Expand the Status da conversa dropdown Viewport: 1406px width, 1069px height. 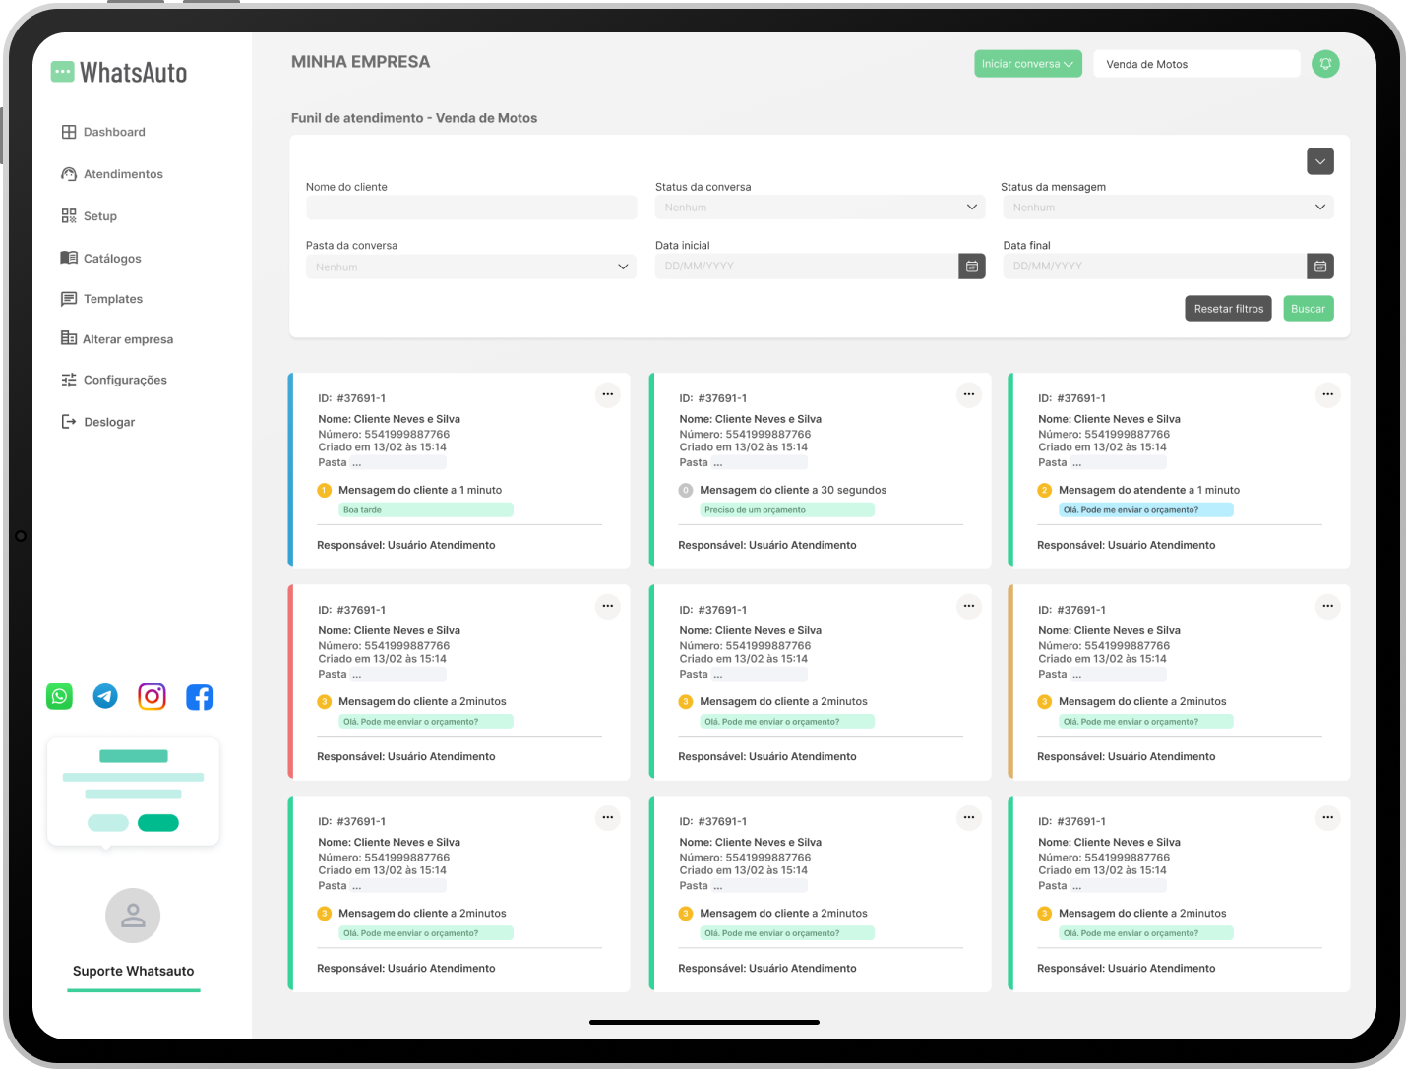click(x=818, y=208)
